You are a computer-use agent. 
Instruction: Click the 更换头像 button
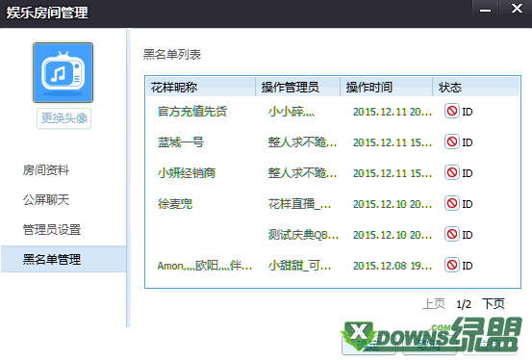(63, 118)
